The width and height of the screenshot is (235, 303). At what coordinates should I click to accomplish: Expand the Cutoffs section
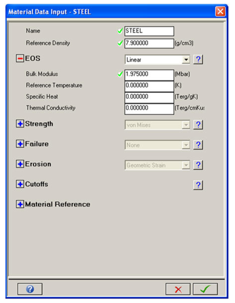pyautogui.click(x=20, y=184)
